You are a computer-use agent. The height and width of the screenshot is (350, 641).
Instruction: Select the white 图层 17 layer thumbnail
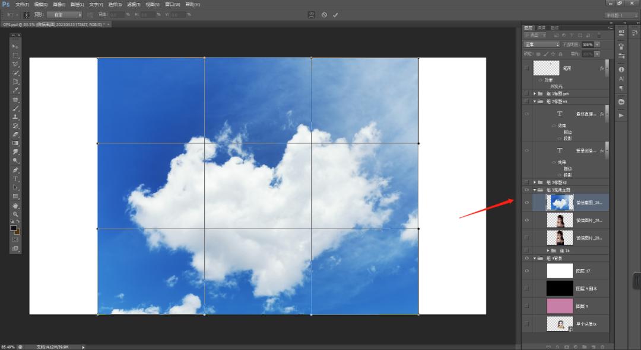click(560, 271)
